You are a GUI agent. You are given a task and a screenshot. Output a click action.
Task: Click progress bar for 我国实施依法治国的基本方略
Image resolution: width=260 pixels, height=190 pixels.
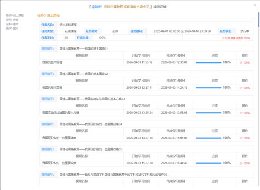(x=209, y=113)
